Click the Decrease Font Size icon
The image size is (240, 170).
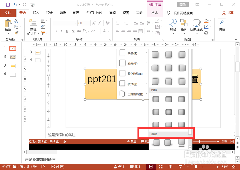100,23
